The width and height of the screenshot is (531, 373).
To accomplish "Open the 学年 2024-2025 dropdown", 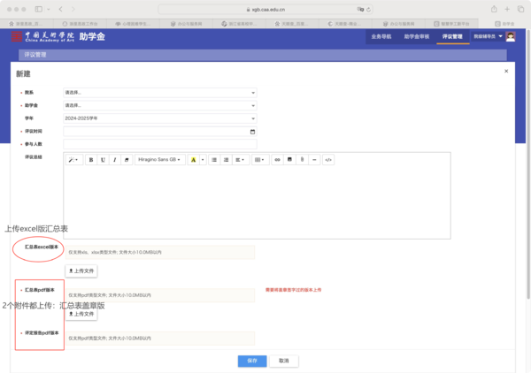I will coord(158,118).
